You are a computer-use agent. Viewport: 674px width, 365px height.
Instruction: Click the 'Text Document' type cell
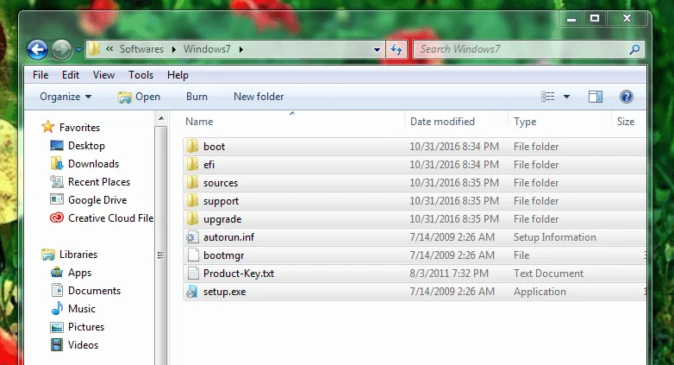tap(548, 274)
